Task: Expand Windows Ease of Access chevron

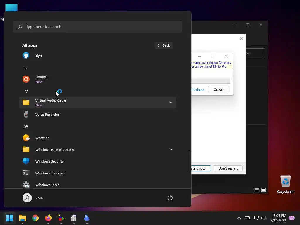Action: coord(171,149)
